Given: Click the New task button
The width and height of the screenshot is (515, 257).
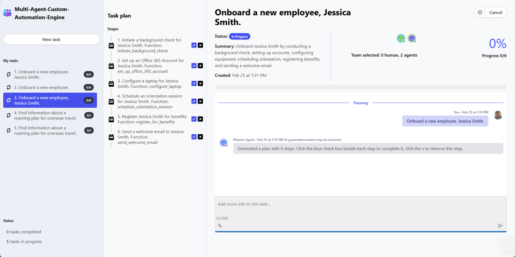Looking at the screenshot, I should 51,39.
